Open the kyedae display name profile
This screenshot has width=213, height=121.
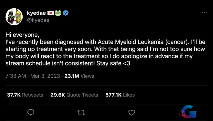coord(36,13)
